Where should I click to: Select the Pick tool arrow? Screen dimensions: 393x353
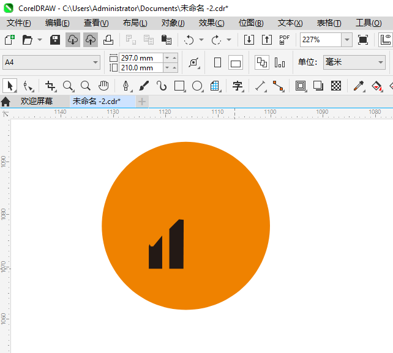[10, 86]
